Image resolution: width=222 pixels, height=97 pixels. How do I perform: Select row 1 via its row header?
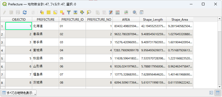(3, 26)
